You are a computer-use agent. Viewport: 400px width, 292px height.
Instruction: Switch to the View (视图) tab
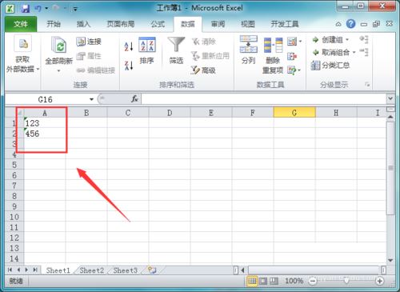(x=248, y=24)
